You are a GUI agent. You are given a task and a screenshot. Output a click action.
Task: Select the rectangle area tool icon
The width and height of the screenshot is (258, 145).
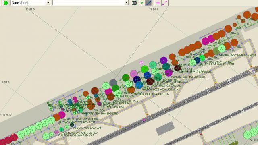[x=135, y=3]
